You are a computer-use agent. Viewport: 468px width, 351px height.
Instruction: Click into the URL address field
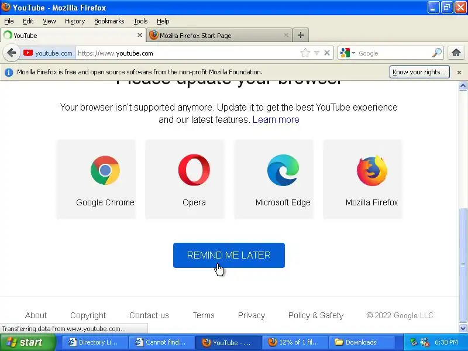coord(188,53)
